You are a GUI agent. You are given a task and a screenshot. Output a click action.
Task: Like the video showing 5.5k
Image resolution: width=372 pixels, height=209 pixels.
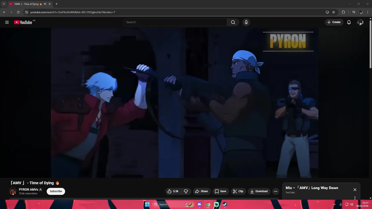click(173, 191)
